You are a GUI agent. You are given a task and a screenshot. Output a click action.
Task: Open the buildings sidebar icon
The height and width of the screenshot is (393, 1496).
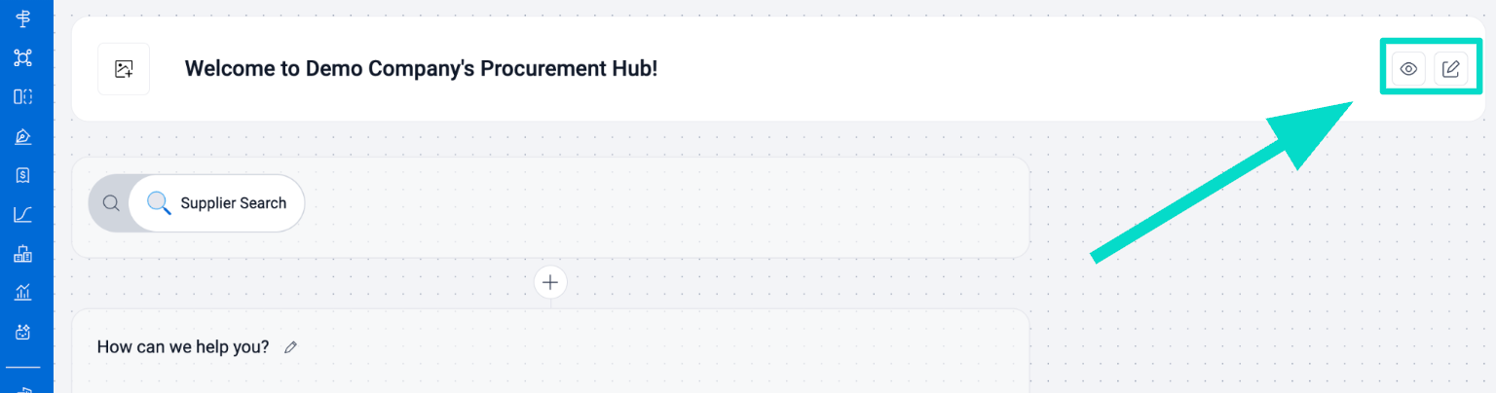pyautogui.click(x=22, y=255)
